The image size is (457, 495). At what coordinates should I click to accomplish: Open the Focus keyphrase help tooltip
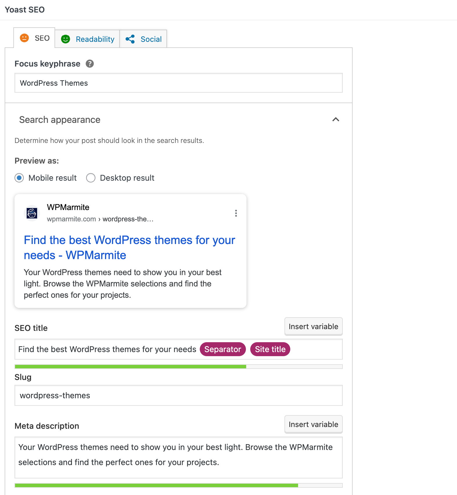[90, 64]
